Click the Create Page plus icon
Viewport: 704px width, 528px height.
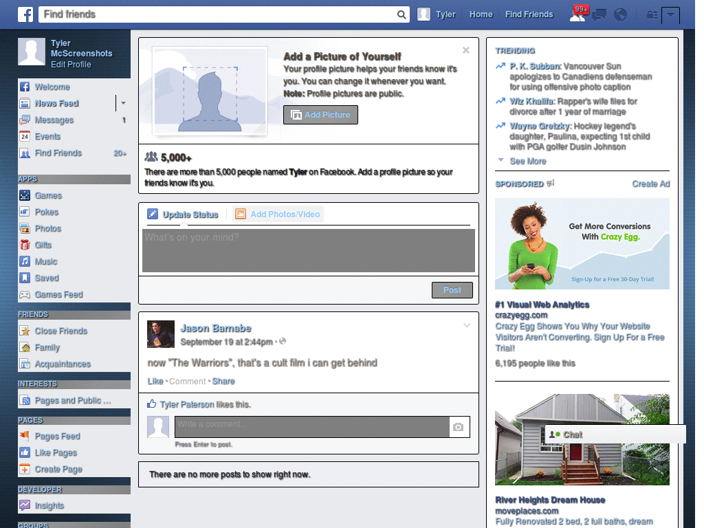pyautogui.click(x=25, y=469)
